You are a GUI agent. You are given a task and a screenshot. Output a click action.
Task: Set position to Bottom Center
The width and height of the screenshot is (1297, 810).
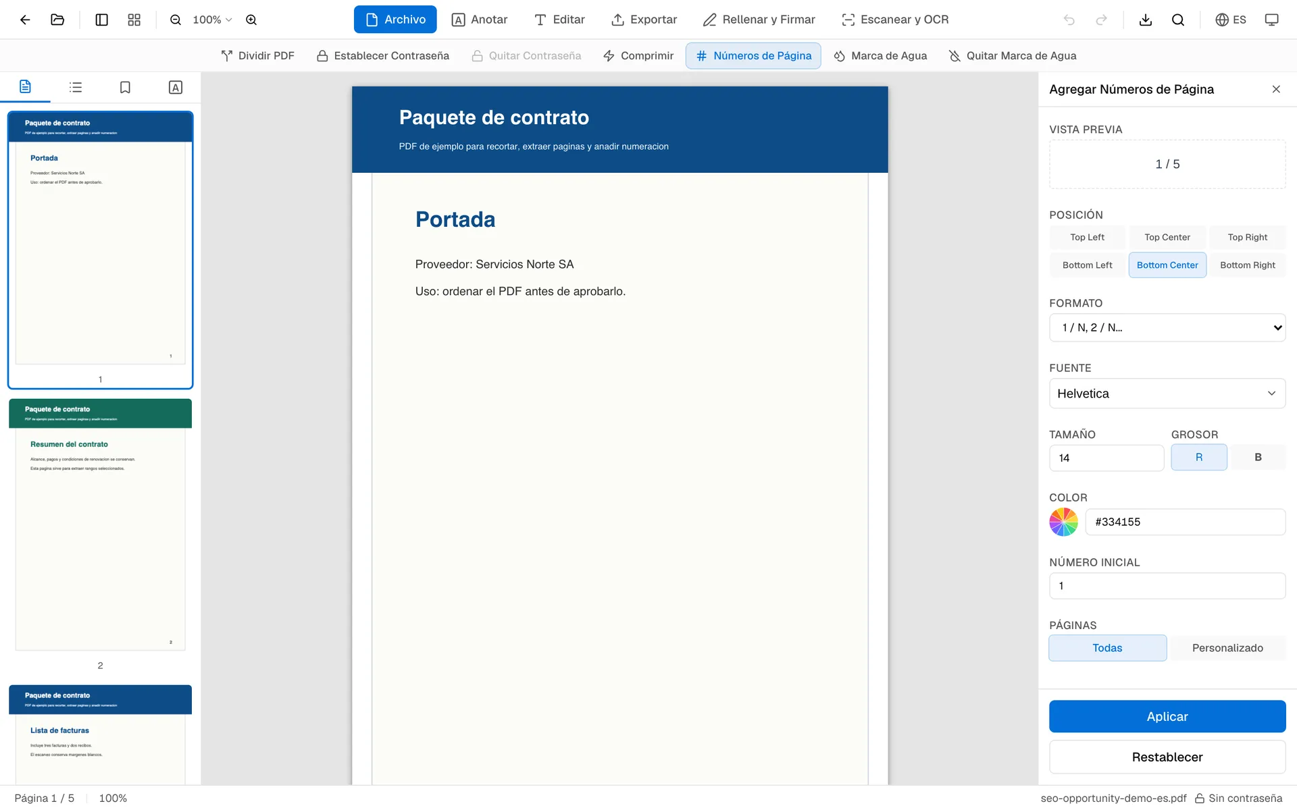(x=1167, y=265)
